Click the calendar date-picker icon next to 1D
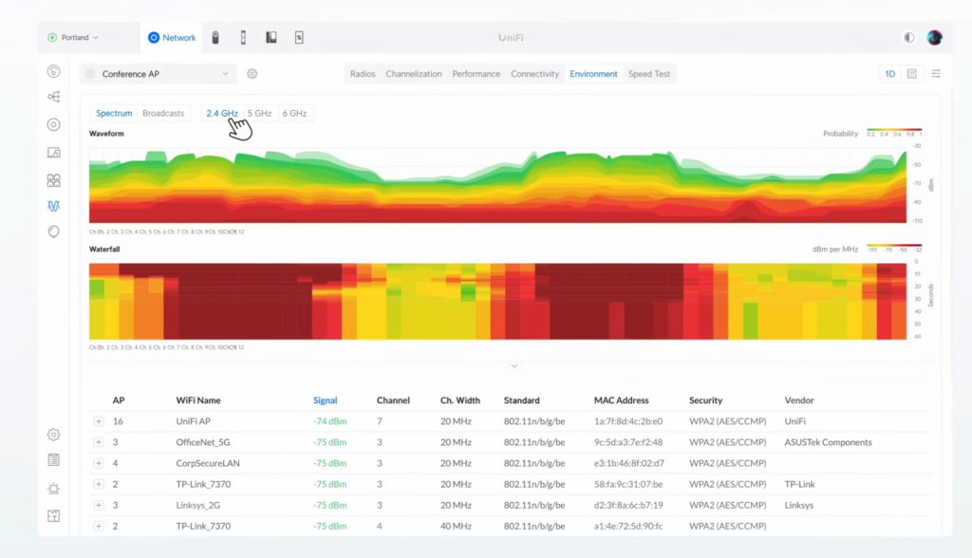 pos(912,74)
